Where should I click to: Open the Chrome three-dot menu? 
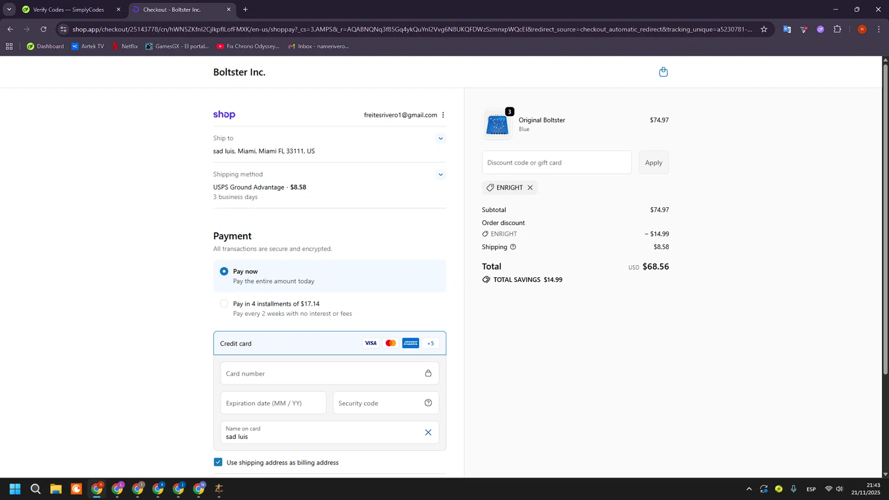click(879, 29)
